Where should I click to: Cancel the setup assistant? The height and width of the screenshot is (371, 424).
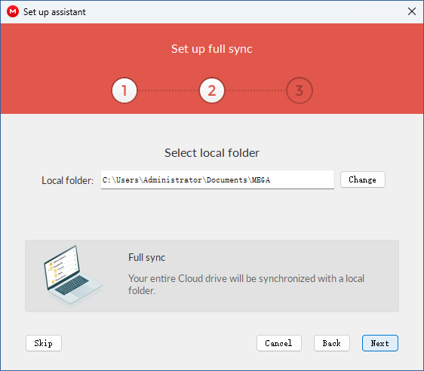point(278,343)
